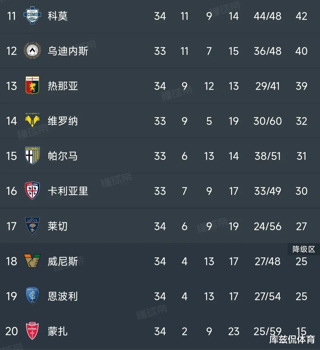Select the 维罗纳 goals 30/60 cell
The width and height of the screenshot is (320, 350).
(x=268, y=121)
